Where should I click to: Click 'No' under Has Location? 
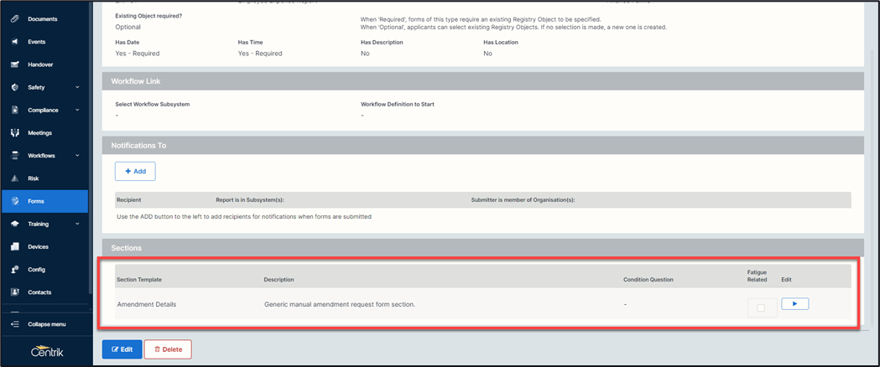click(487, 54)
